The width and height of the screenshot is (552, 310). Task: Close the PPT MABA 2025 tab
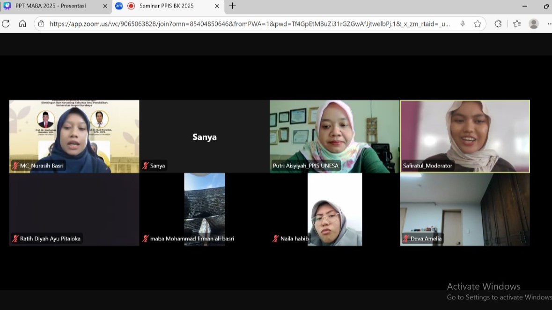tap(105, 6)
